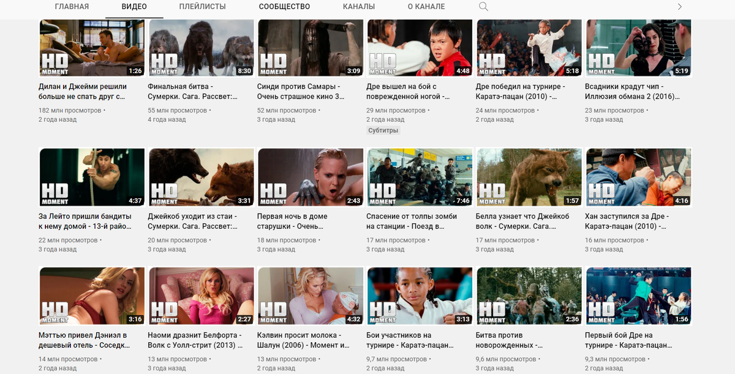735x374 pixels.
Task: Open the 3:13 Бои участников thumbnail
Action: pos(420,296)
